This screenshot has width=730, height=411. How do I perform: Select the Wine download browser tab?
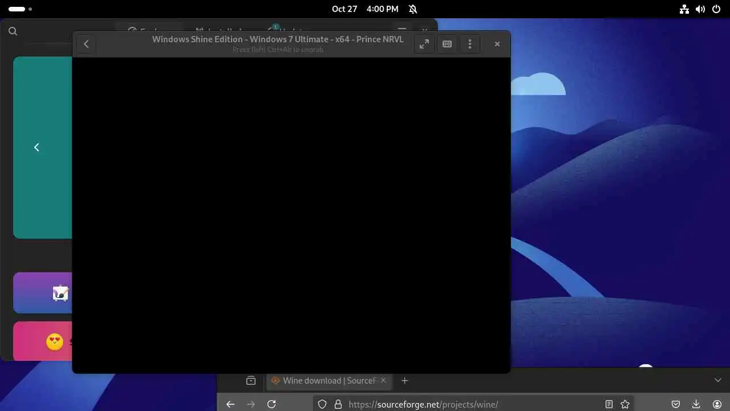click(x=329, y=381)
